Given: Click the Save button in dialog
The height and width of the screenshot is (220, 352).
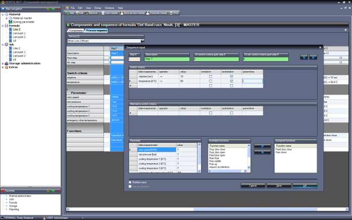Looking at the screenshot, I should tap(279, 186).
